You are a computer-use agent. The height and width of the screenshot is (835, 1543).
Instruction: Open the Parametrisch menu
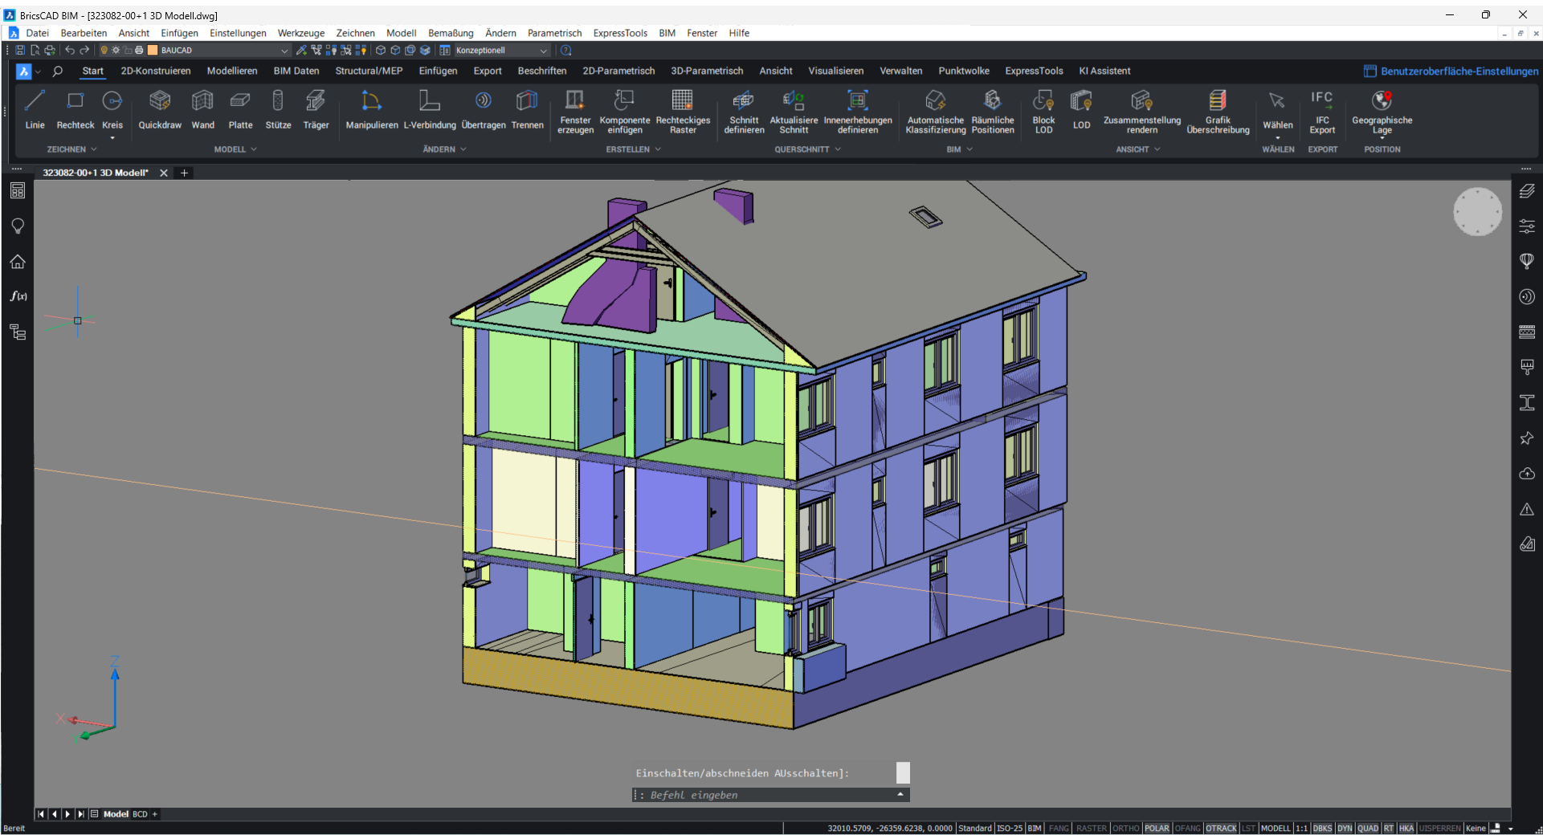click(x=554, y=33)
